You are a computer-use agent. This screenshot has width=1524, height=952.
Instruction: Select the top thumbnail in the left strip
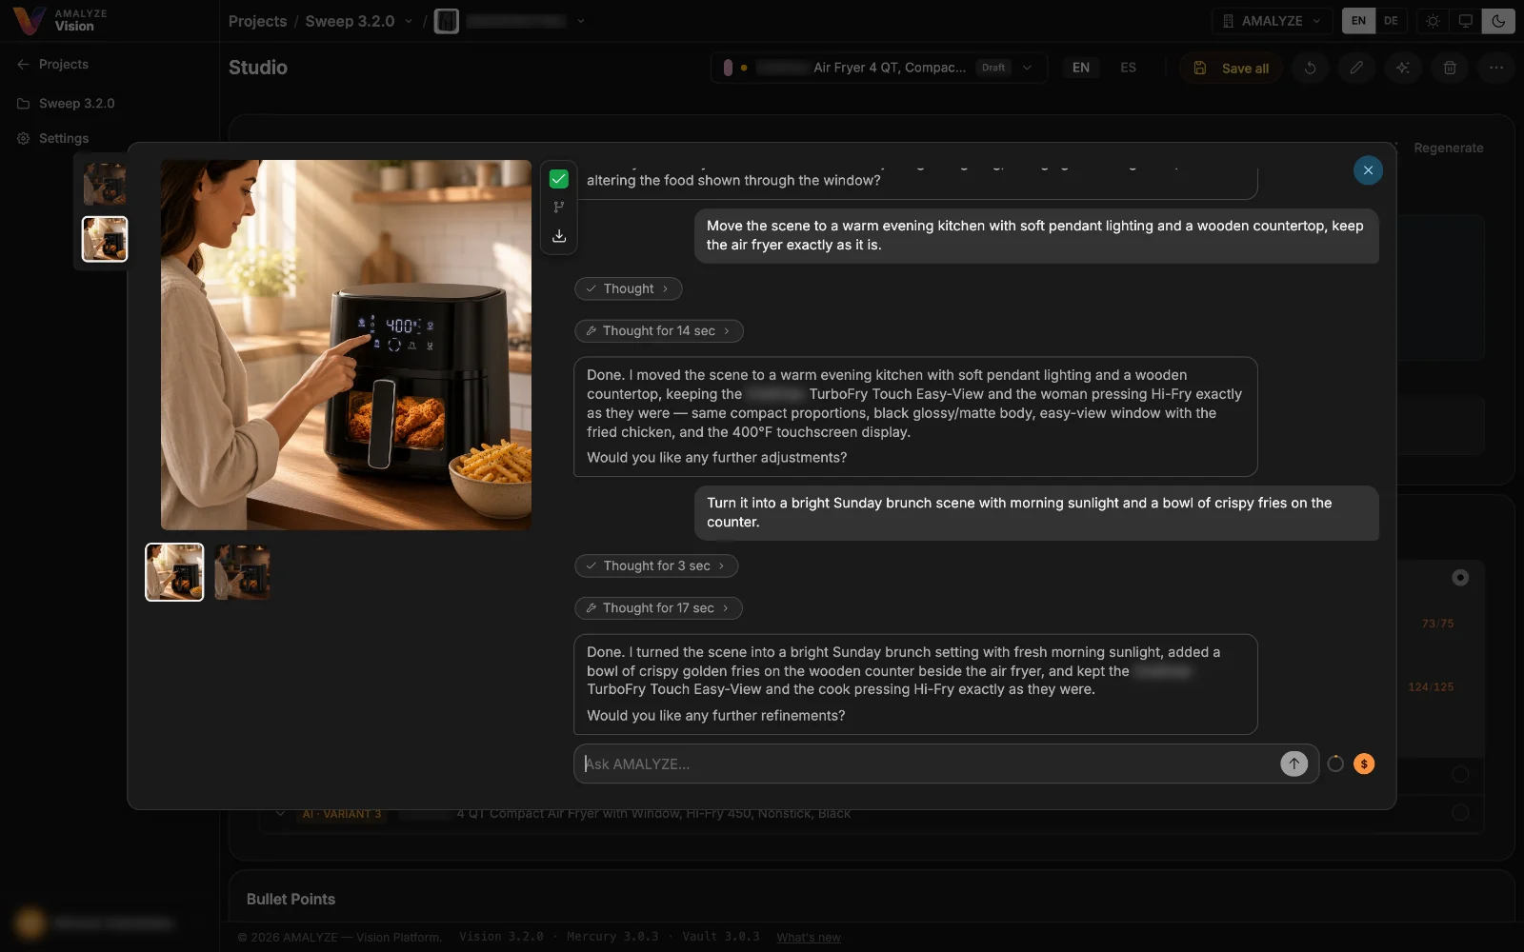[x=105, y=184]
